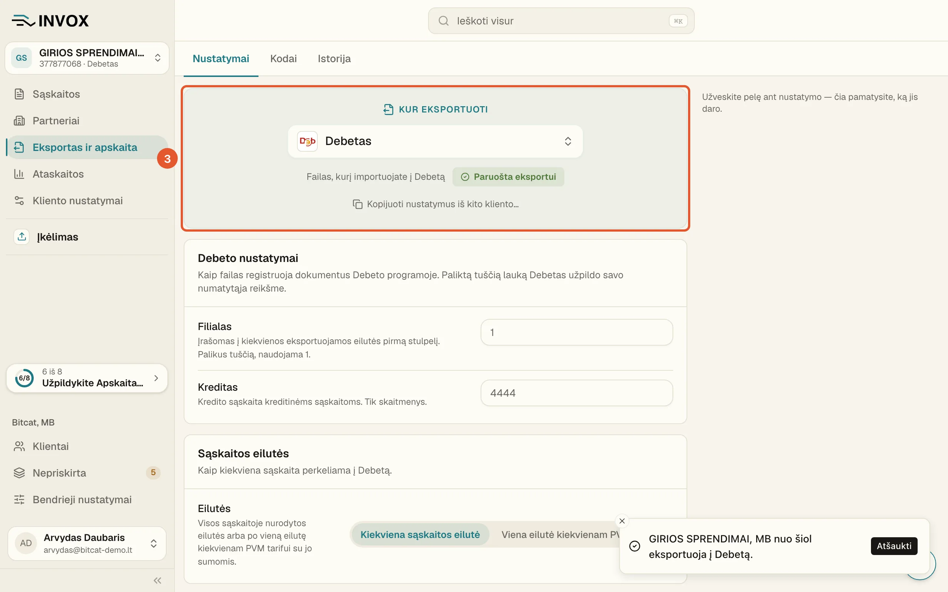Click the Filialas input field
The image size is (948, 592).
577,332
